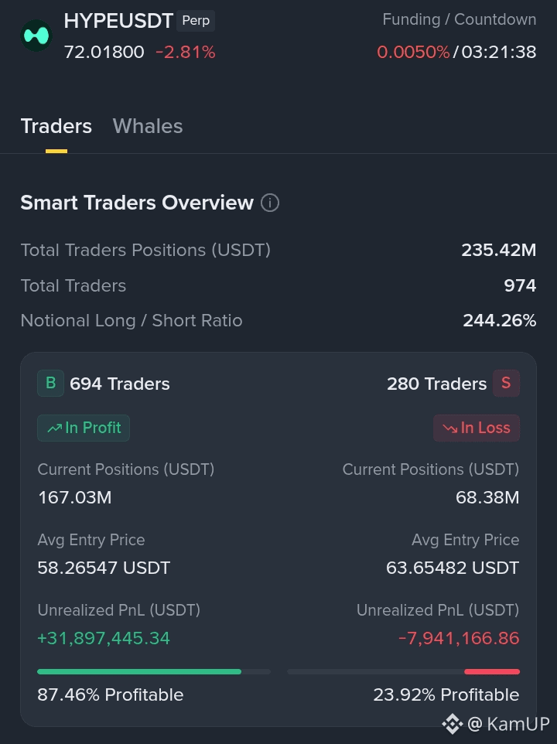Click the green 87.46% profitable bar

(139, 671)
